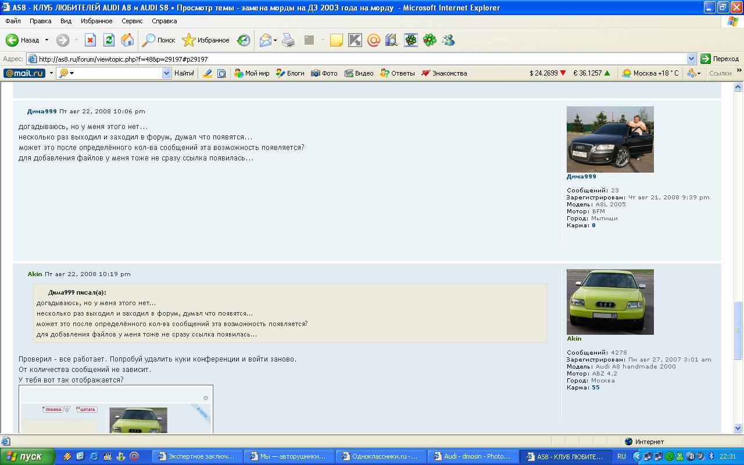Open Избранное favorites star button

pyautogui.click(x=206, y=40)
